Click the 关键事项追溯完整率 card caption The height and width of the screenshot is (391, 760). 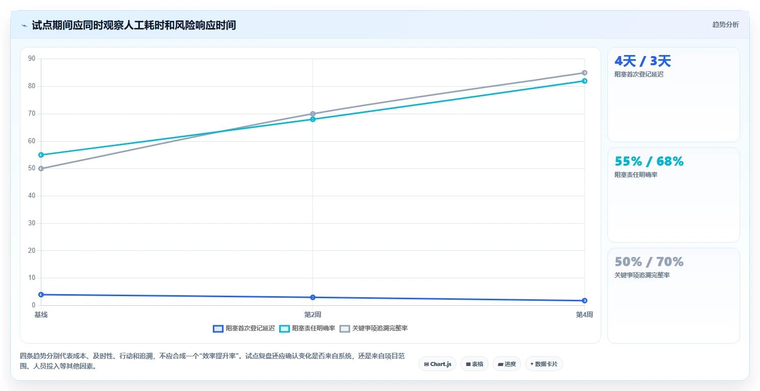click(642, 275)
